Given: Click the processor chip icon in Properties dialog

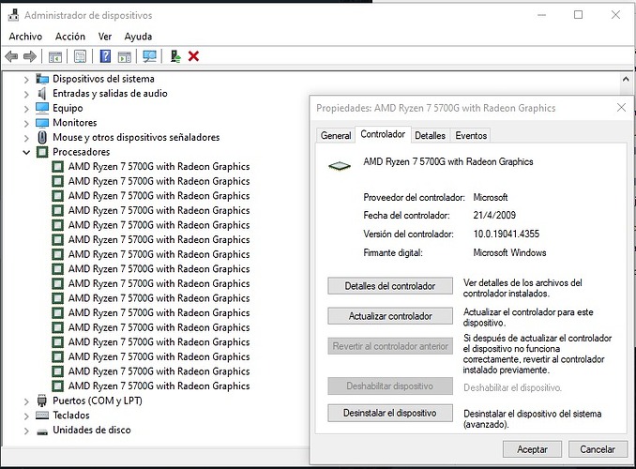Looking at the screenshot, I should click(340, 166).
